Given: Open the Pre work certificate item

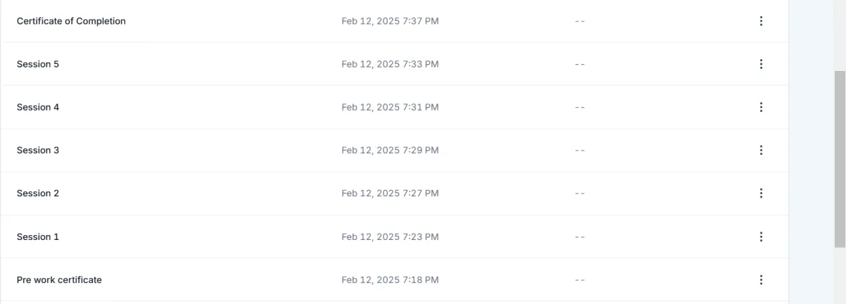Looking at the screenshot, I should [x=59, y=279].
